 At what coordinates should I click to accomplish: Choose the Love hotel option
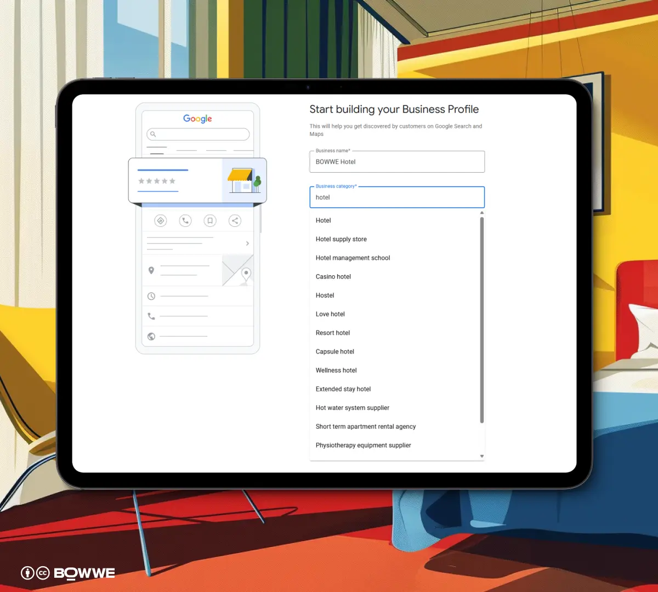395,314
